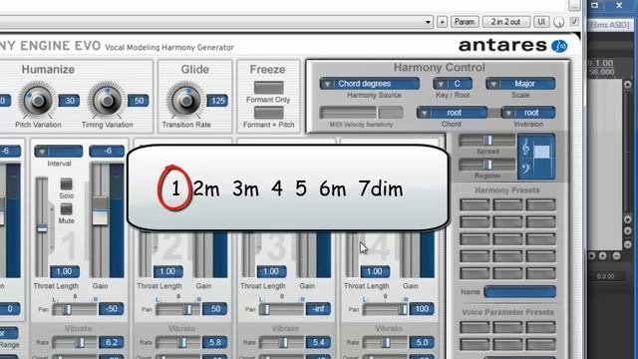Screen dimensions: 638x359
Task: Adjust the Spread slider
Action: tap(487, 140)
